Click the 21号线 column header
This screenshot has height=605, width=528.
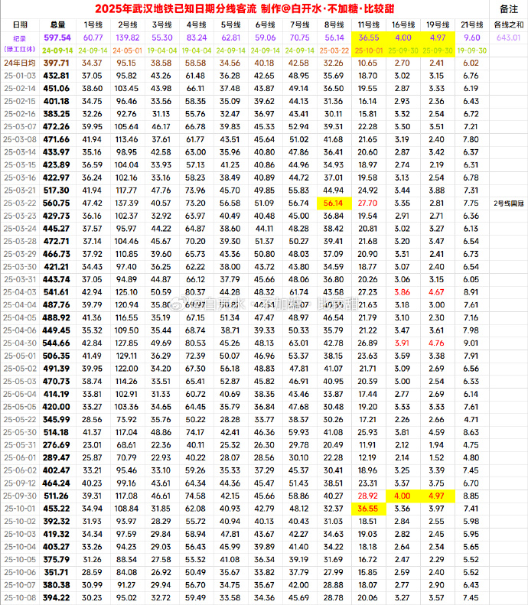pos(472,25)
